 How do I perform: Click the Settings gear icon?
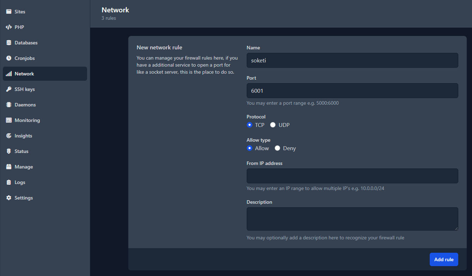(9, 198)
